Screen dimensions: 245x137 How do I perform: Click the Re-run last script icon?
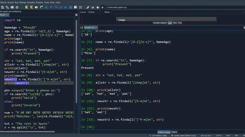41,7
